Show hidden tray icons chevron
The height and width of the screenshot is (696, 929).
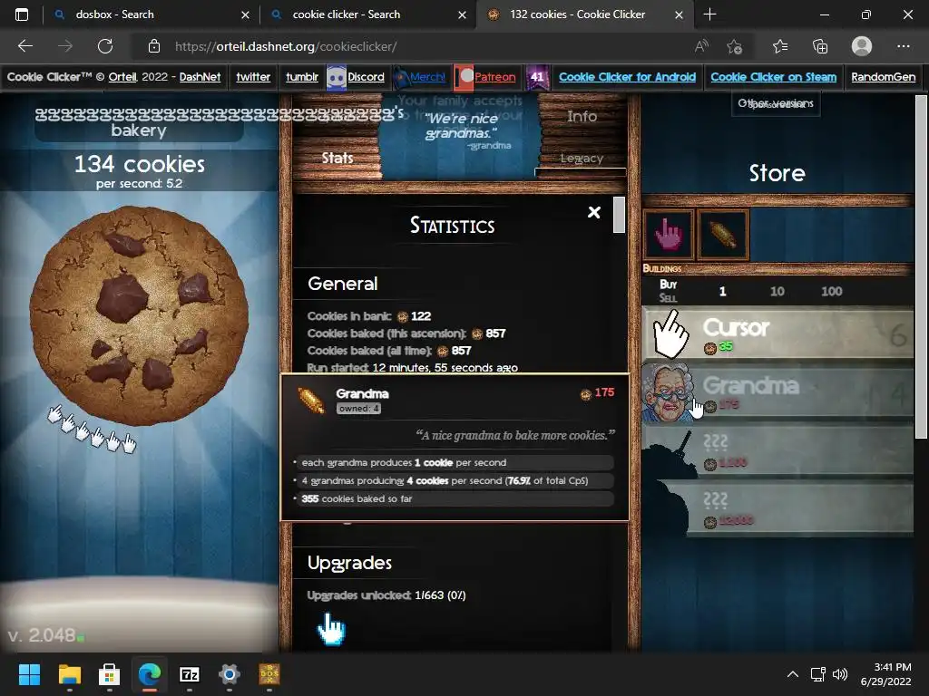(793, 674)
